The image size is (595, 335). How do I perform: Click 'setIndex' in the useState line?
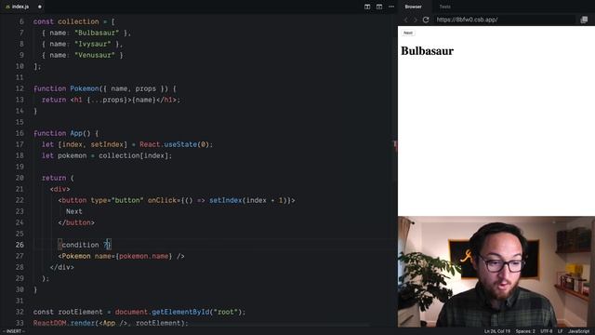click(107, 145)
